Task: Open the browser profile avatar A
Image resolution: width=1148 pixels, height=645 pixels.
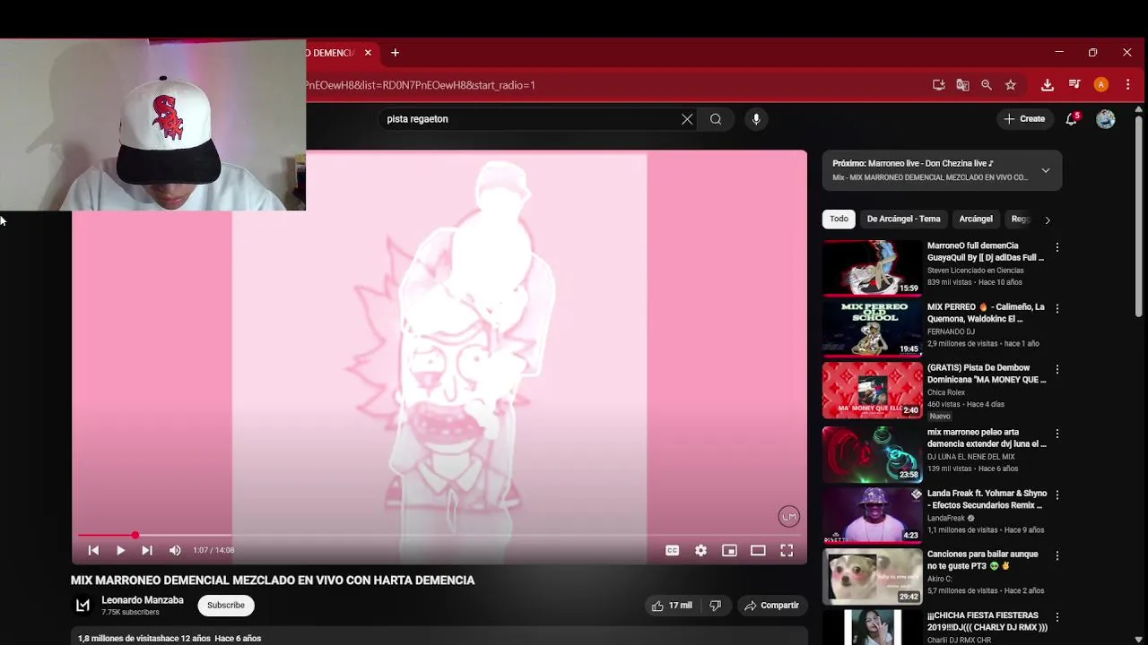Action: pyautogui.click(x=1101, y=85)
